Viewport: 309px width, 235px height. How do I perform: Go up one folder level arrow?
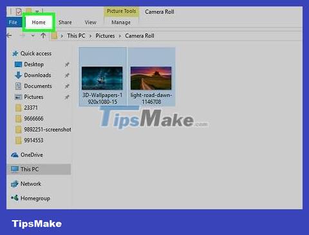click(x=43, y=35)
